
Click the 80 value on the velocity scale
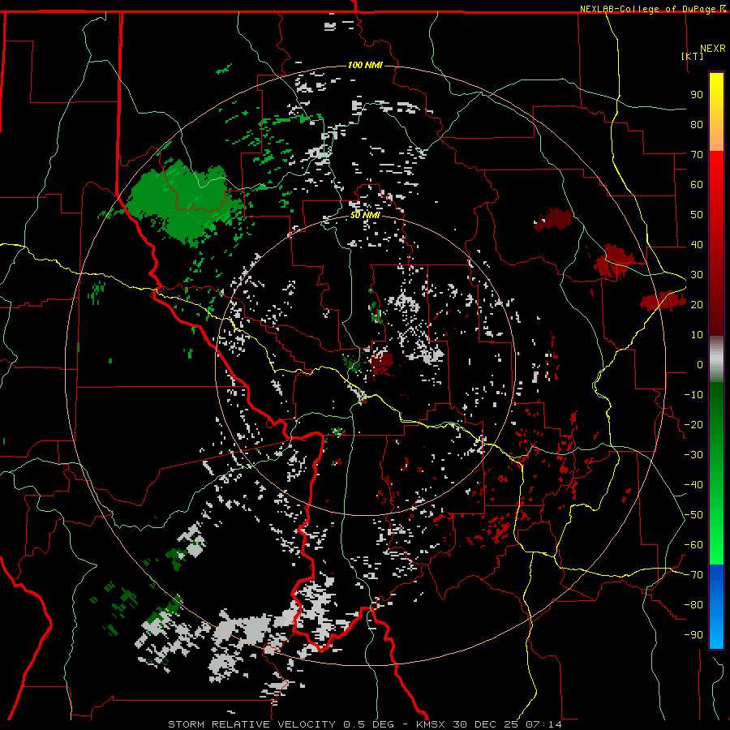(x=697, y=124)
